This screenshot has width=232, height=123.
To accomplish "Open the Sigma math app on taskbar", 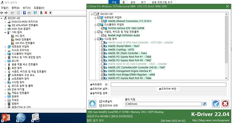I will (x=21, y=118).
